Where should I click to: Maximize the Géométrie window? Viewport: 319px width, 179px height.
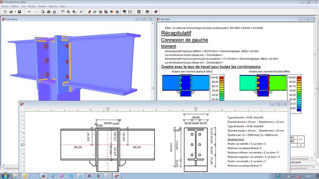(x=144, y=19)
